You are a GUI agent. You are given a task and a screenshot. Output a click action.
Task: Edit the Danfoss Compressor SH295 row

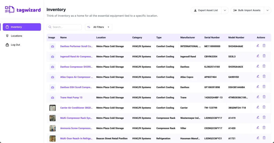coord(258,66)
